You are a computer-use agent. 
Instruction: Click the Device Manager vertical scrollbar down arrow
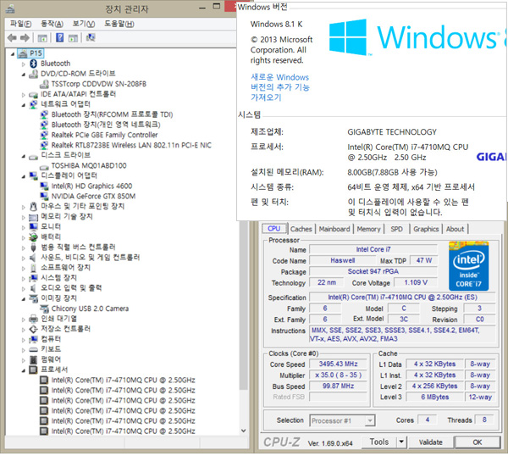tap(244, 431)
